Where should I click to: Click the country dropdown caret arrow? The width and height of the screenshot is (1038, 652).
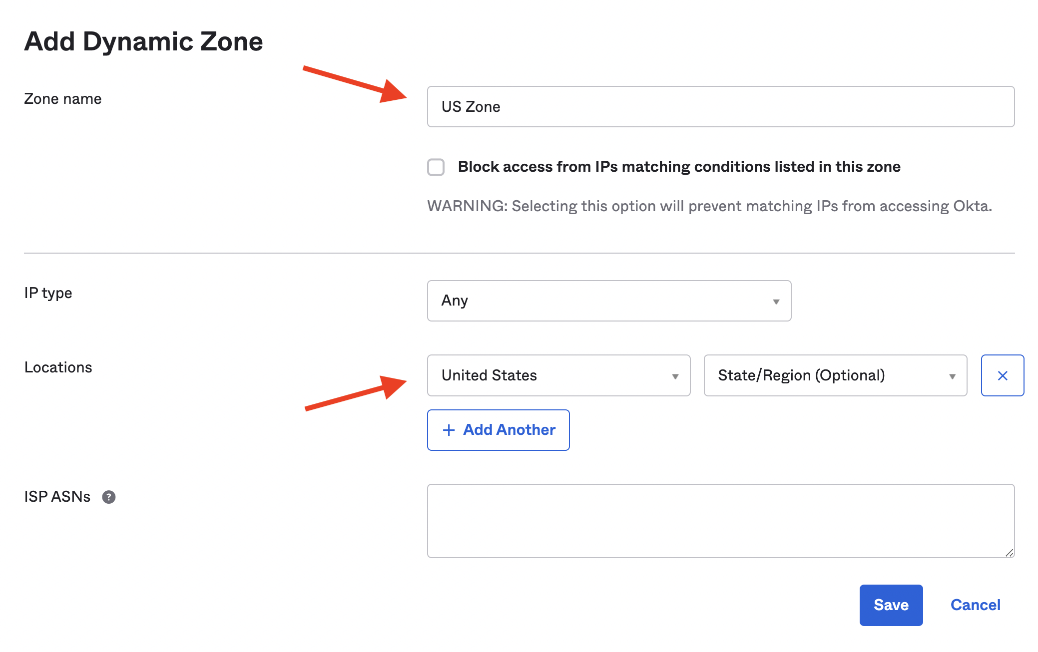pos(675,376)
